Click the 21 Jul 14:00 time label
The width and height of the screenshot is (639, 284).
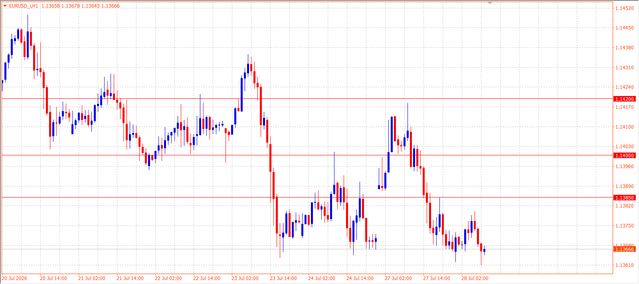130,278
